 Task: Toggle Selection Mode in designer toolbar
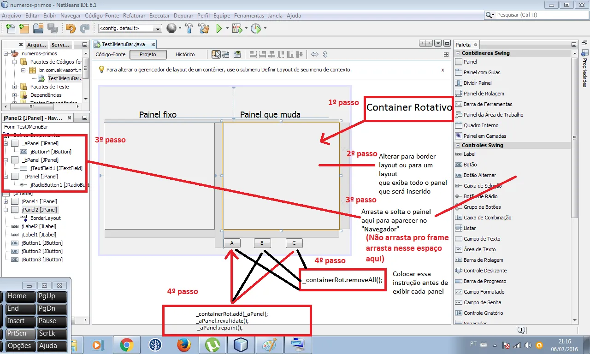[216, 54]
